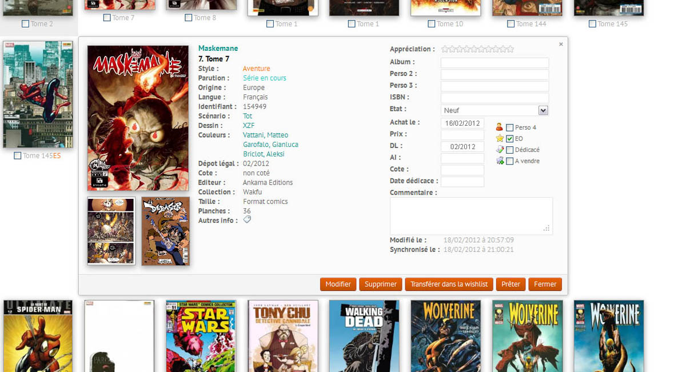Select the Tome 145ES checkbox
Viewport: 686px width, 372px height.
[x=18, y=155]
